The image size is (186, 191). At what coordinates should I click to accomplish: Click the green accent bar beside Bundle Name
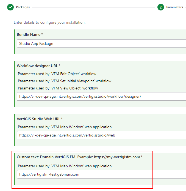[14, 41]
